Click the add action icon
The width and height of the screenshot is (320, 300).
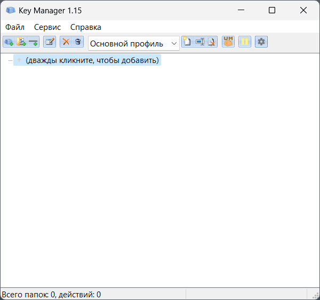(x=9, y=42)
